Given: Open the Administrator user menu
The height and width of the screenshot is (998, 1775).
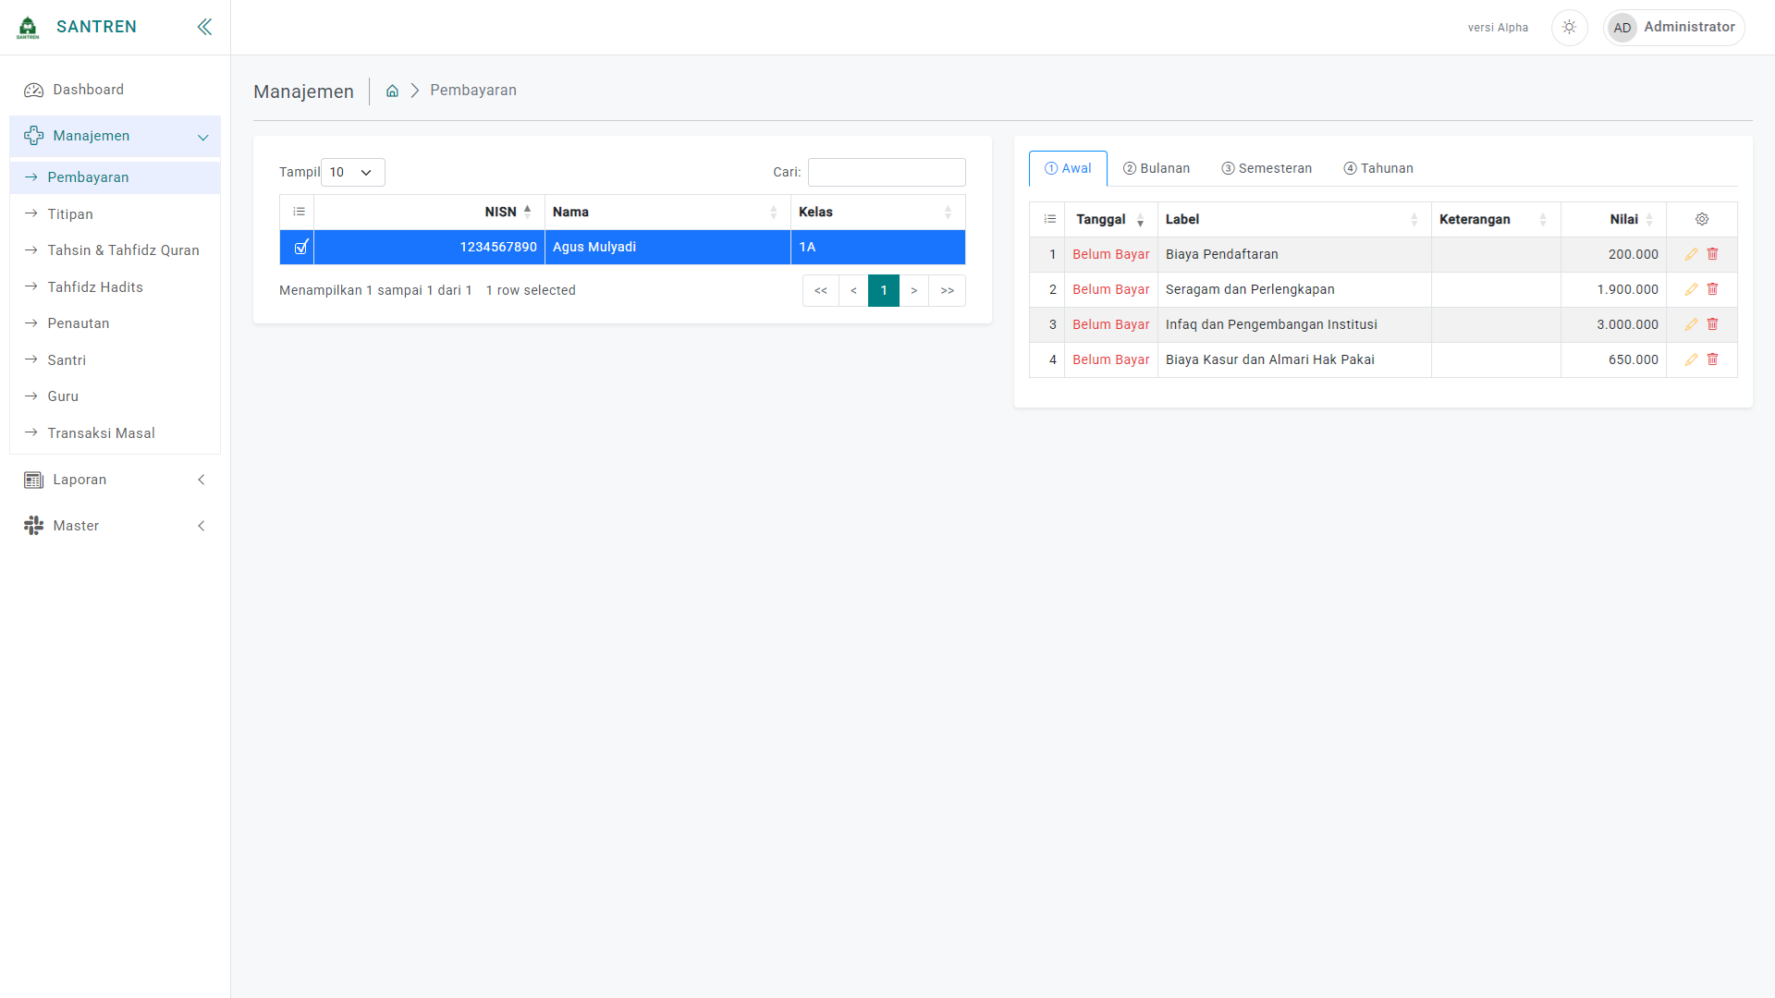Looking at the screenshot, I should click(x=1674, y=28).
